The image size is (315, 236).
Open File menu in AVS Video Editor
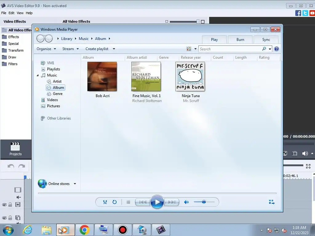[x=4, y=13]
